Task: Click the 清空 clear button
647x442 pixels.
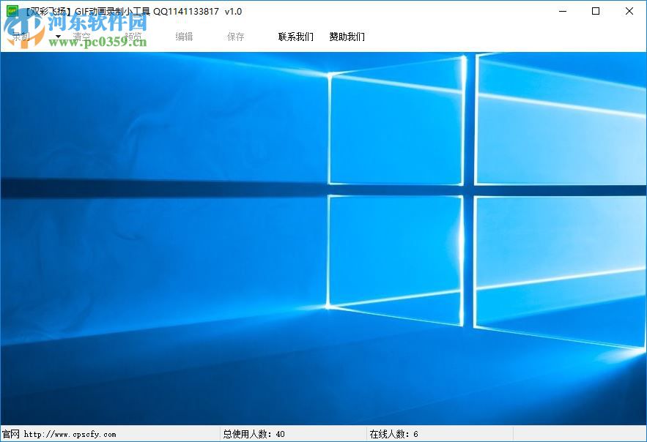Action: coord(81,37)
